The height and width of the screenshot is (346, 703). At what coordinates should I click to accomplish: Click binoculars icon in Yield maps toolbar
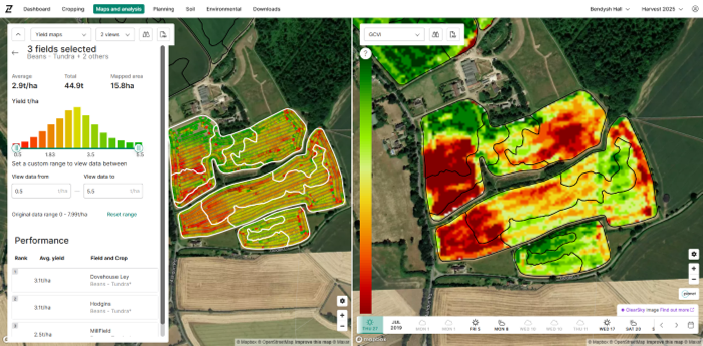click(146, 34)
